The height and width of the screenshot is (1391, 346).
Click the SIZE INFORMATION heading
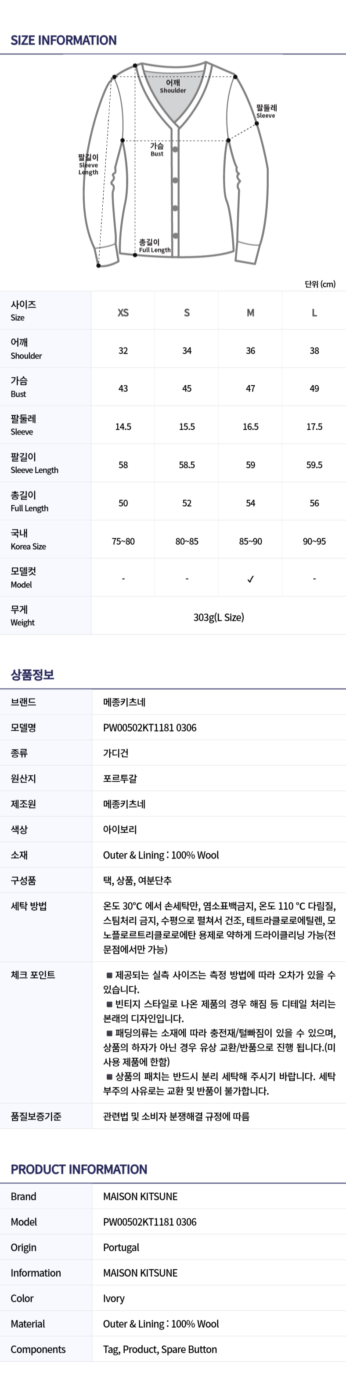click(x=64, y=40)
